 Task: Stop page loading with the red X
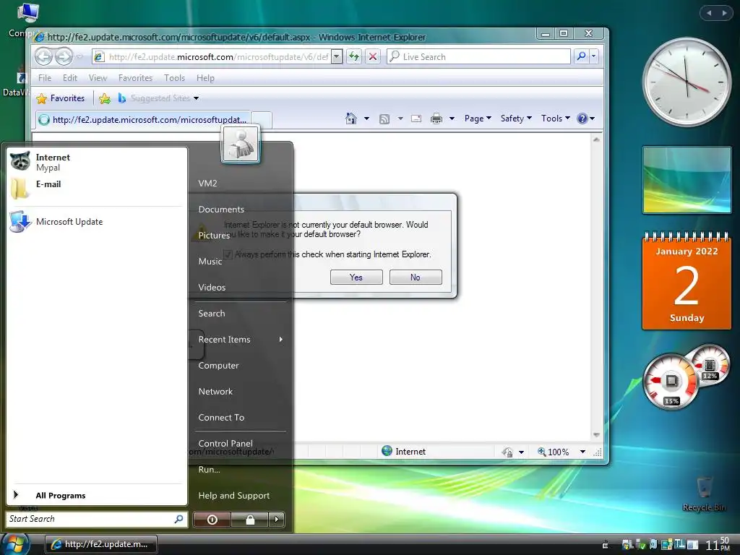(x=373, y=56)
